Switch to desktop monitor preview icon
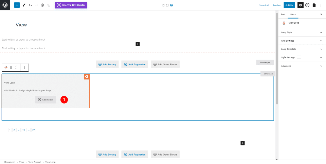Viewport: 326px width, 164px height. click(171, 5)
